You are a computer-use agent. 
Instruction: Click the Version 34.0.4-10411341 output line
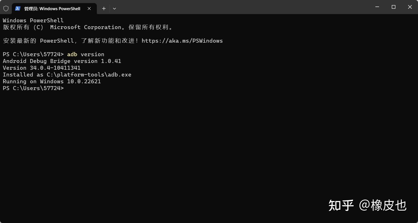click(x=41, y=68)
